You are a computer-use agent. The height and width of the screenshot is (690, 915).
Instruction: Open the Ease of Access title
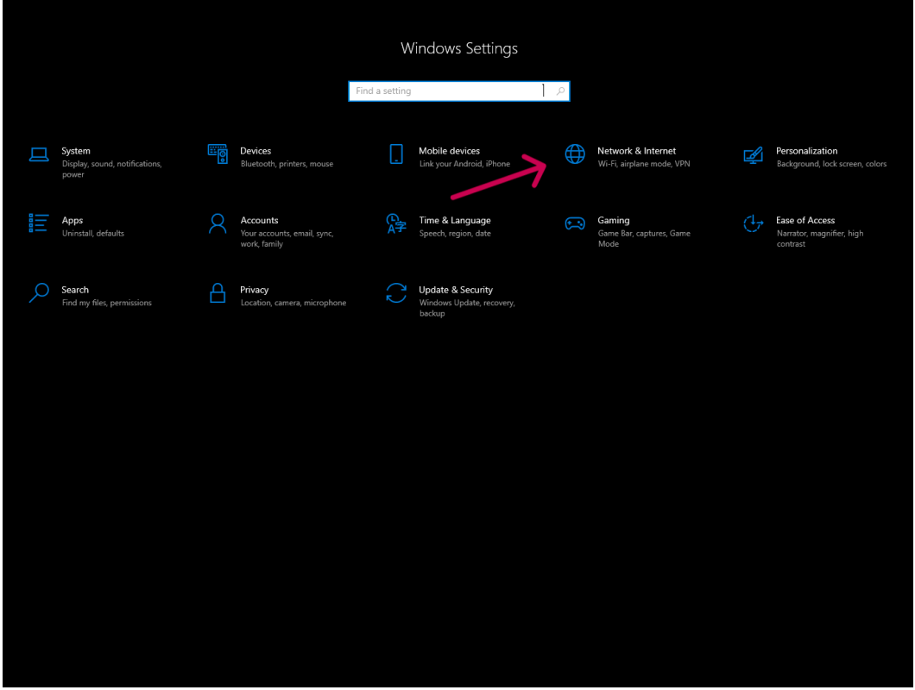(805, 221)
